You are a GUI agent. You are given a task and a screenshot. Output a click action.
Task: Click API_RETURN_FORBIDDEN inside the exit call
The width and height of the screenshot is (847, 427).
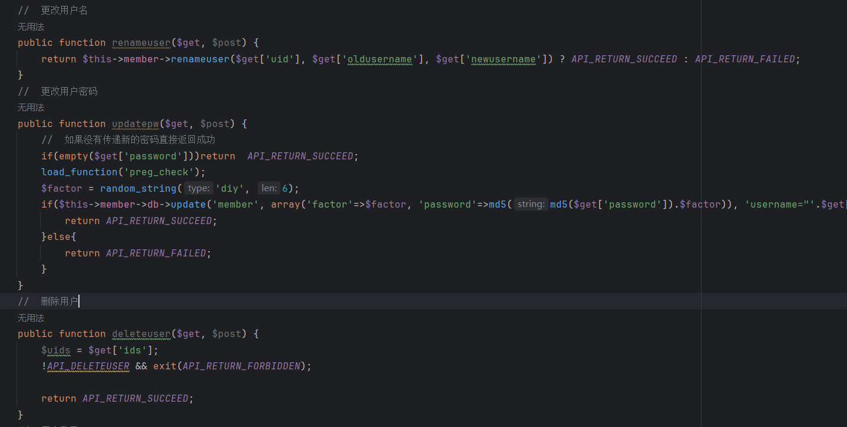click(241, 366)
